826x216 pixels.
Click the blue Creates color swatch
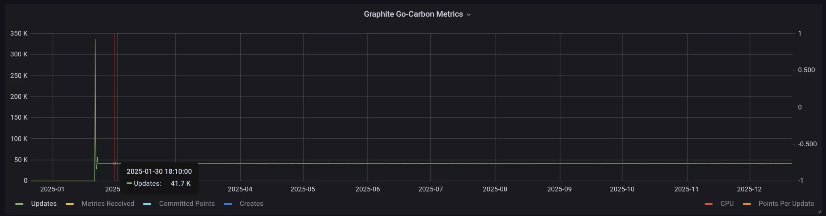[228, 204]
